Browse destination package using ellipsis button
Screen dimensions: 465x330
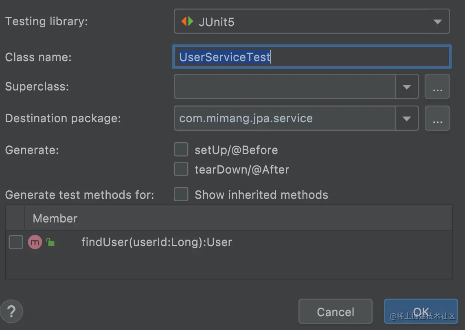pyautogui.click(x=437, y=119)
